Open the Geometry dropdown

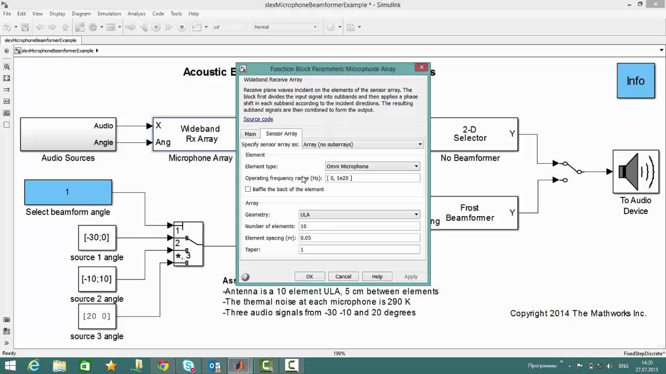(359, 215)
